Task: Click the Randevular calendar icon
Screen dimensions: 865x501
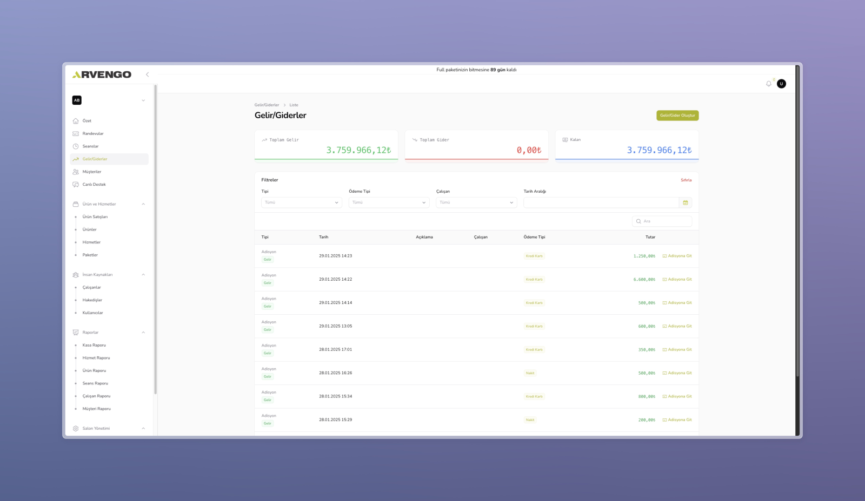Action: coord(76,134)
